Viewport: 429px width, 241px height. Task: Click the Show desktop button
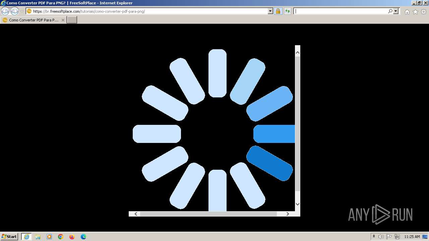point(425,237)
